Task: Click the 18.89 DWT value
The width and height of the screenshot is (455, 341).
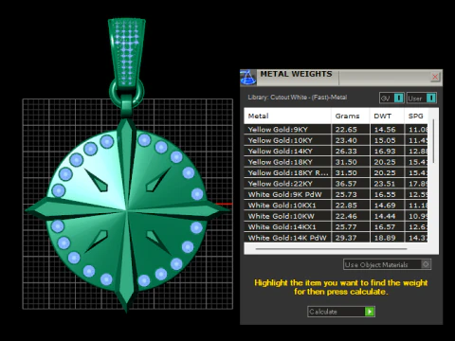Action: [385, 238]
